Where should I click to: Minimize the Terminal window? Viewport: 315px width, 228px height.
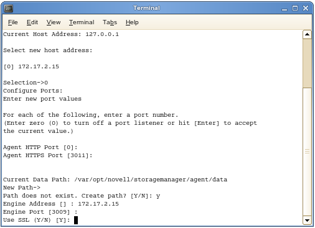coord(284,9)
